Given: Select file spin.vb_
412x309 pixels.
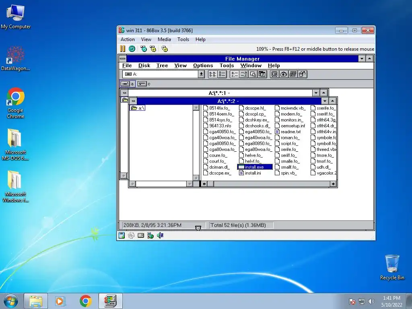Looking at the screenshot, I should tap(286, 173).
